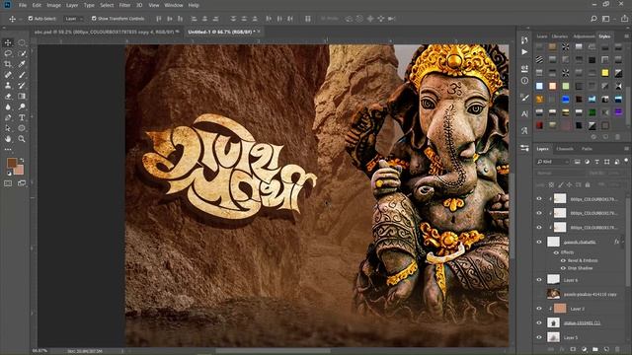Viewport: 632px width, 355px height.
Task: Select the Elliptical Marquee tool
Action: tap(22, 42)
